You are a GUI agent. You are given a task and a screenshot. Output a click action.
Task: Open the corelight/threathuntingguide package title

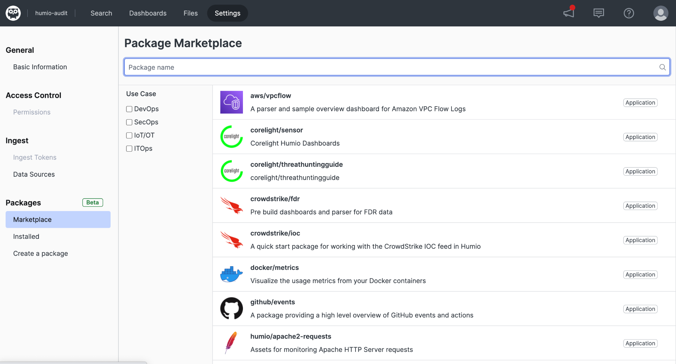pyautogui.click(x=296, y=164)
